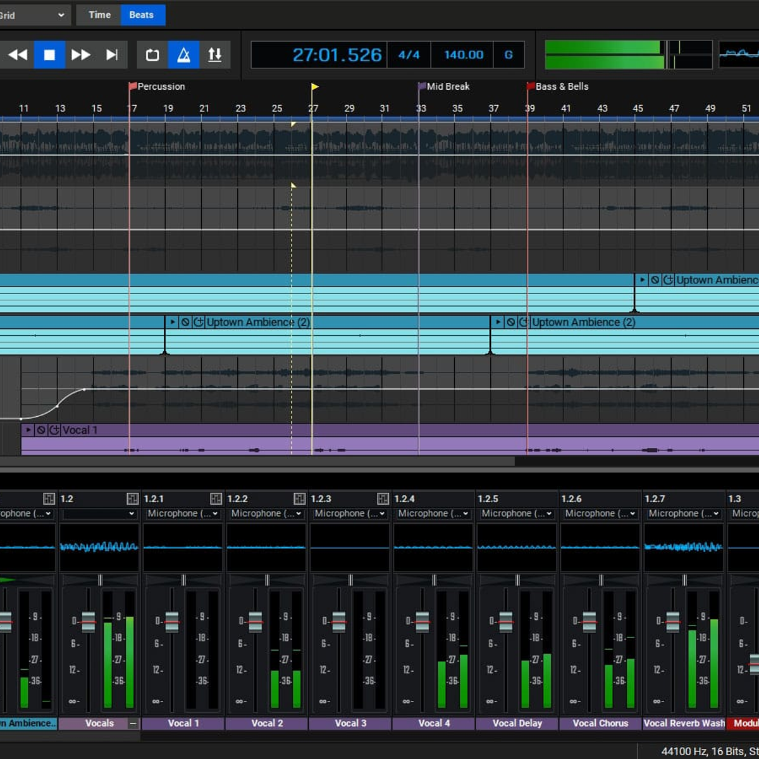Expand Uptown Ambience (2) clip triangle at bar 19

(173, 322)
